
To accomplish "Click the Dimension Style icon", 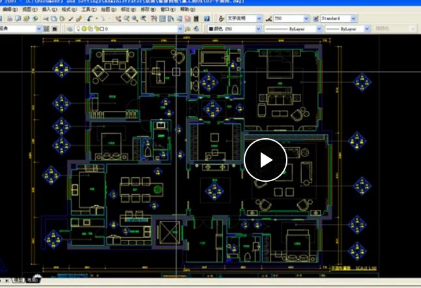I will click(x=269, y=18).
